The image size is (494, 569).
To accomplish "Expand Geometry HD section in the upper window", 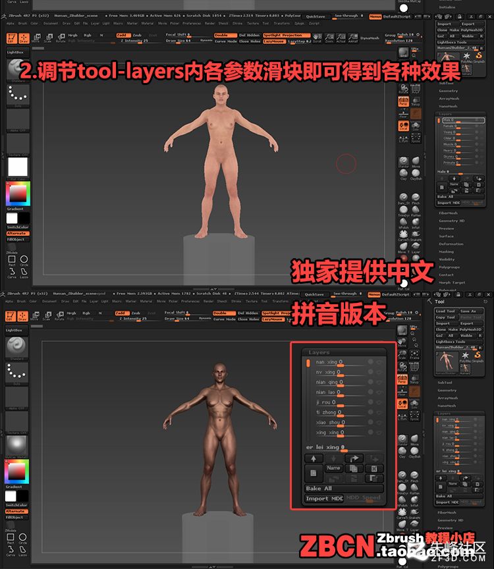I will point(452,221).
